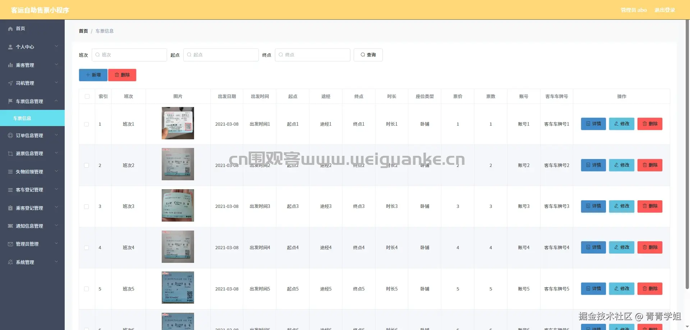Click the icon beside 客车登记管理

[x=10, y=190]
